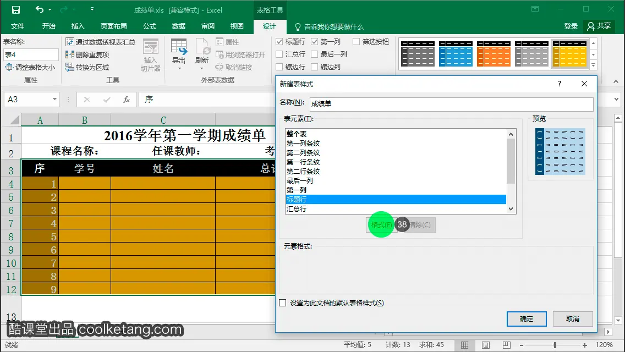The image size is (625, 352).
Task: Collapse the ribbon with caret arrow
Action: 616,81
